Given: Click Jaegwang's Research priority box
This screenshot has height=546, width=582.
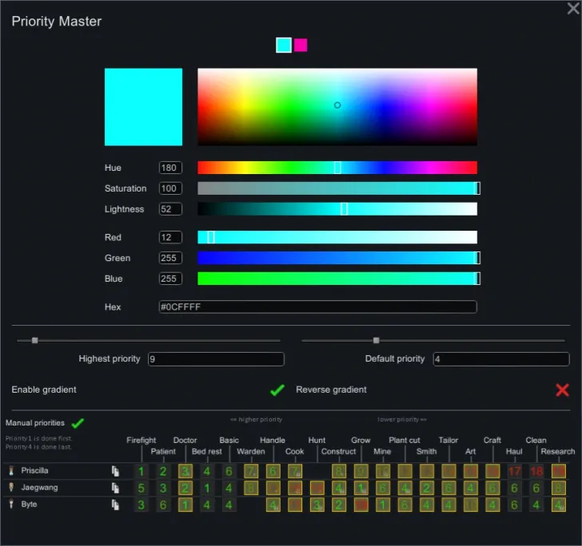Looking at the screenshot, I should (558, 488).
